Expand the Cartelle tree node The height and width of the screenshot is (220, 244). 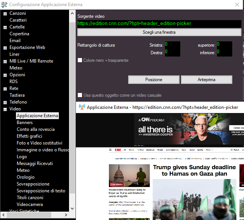pos(5,27)
